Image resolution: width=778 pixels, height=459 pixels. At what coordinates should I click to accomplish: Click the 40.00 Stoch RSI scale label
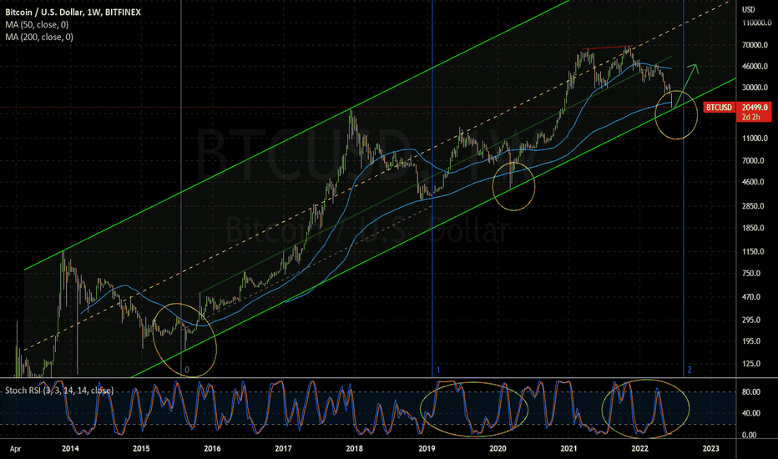[x=751, y=413]
